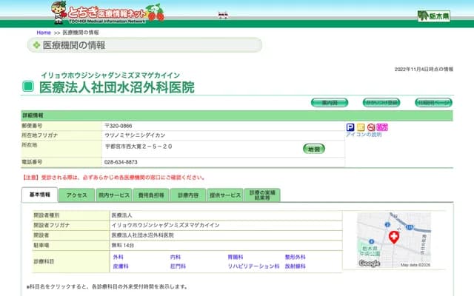Click the red hospital marker on map

pos(393,237)
